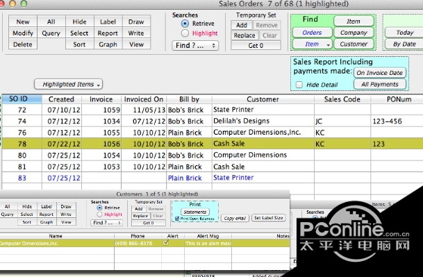Open the Highlighted Items dropdown
This screenshot has width=423, height=277.
click(x=69, y=84)
